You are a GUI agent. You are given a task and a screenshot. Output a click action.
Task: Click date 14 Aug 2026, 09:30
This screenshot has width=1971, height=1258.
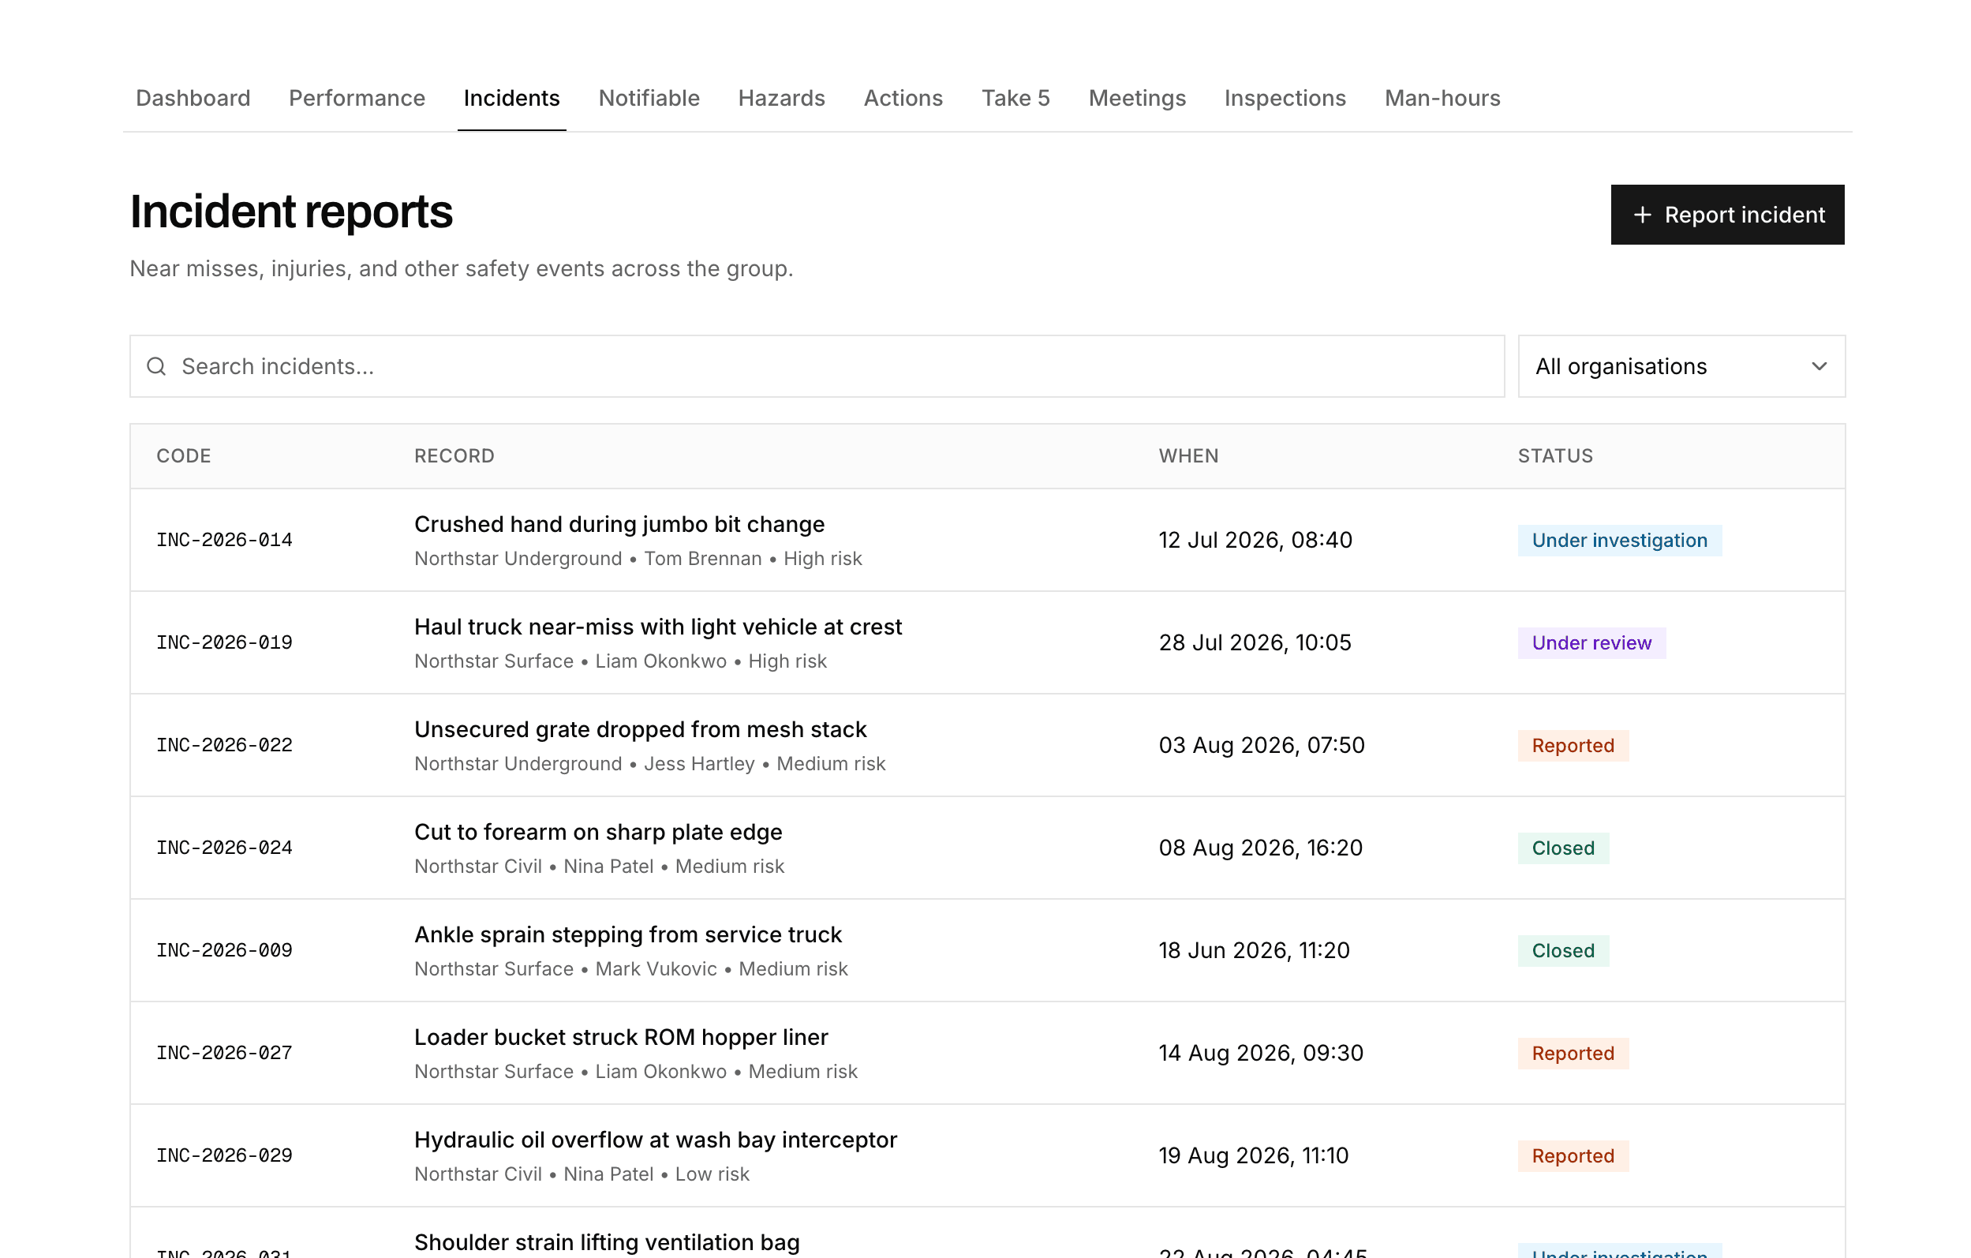click(x=1261, y=1053)
